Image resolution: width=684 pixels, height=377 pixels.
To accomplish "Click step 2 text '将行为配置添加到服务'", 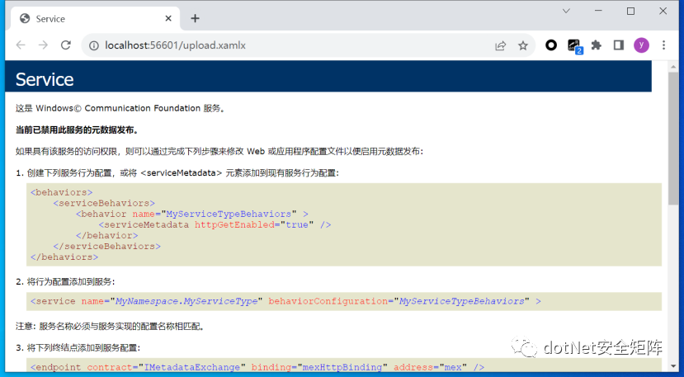I will pyautogui.click(x=70, y=282).
